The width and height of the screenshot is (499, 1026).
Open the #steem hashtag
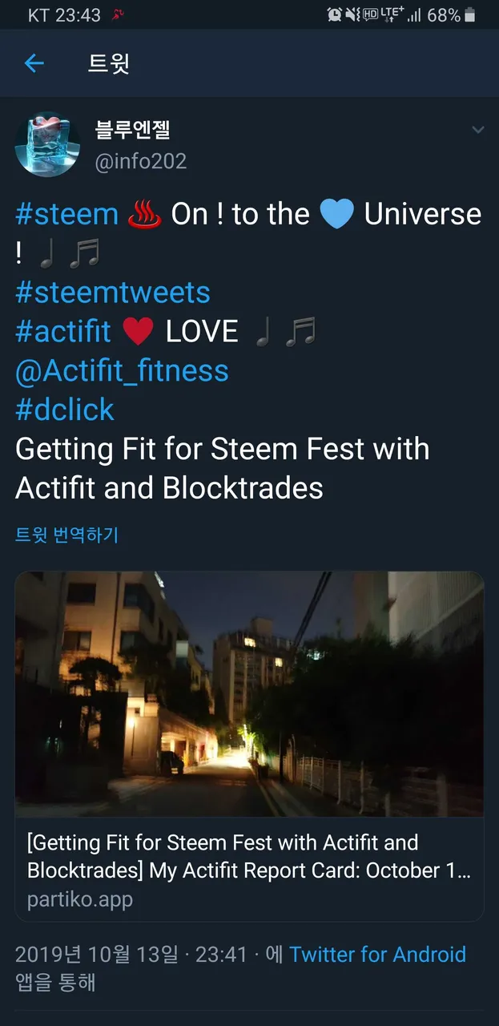tap(66, 214)
